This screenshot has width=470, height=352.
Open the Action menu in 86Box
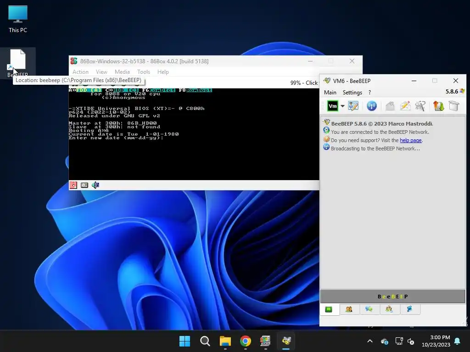click(x=80, y=72)
